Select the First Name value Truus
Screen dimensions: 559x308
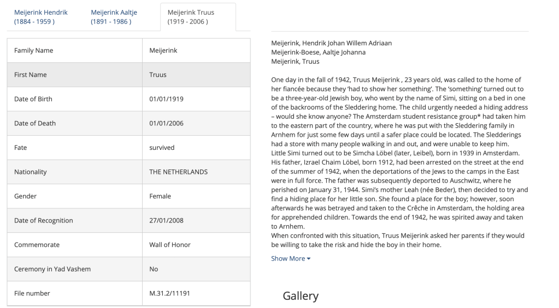tap(158, 75)
